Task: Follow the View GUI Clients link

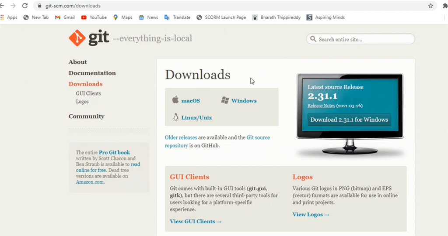Action: coord(196,222)
